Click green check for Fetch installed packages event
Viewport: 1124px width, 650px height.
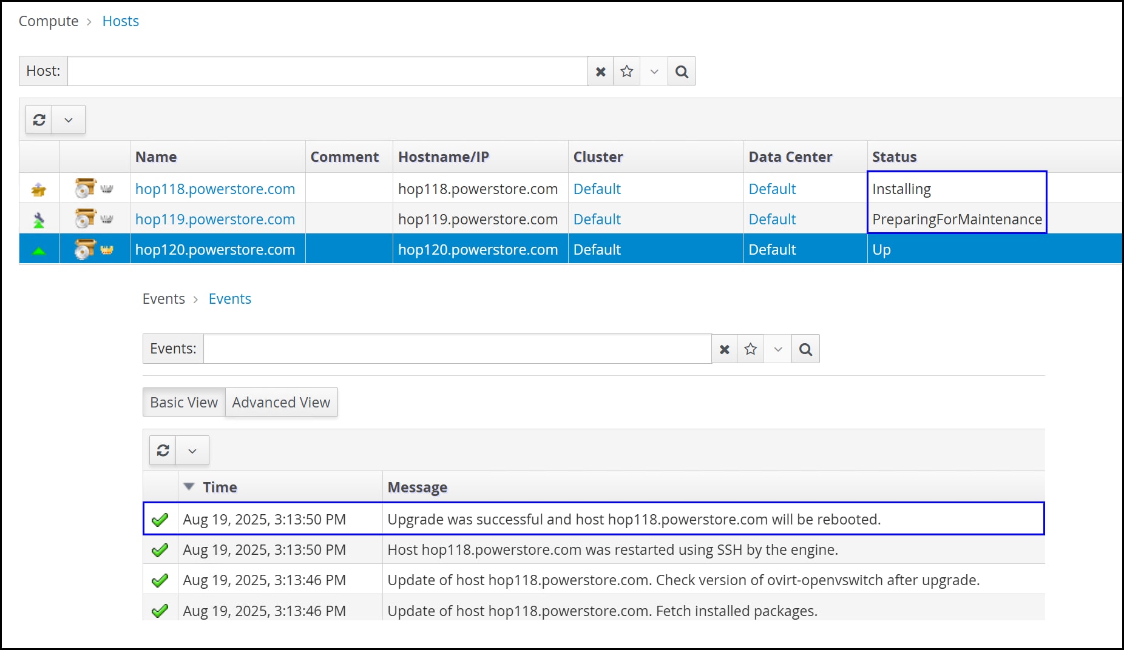[160, 611]
